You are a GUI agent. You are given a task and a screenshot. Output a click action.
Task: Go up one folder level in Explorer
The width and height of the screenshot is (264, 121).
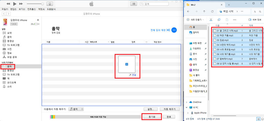(204, 11)
